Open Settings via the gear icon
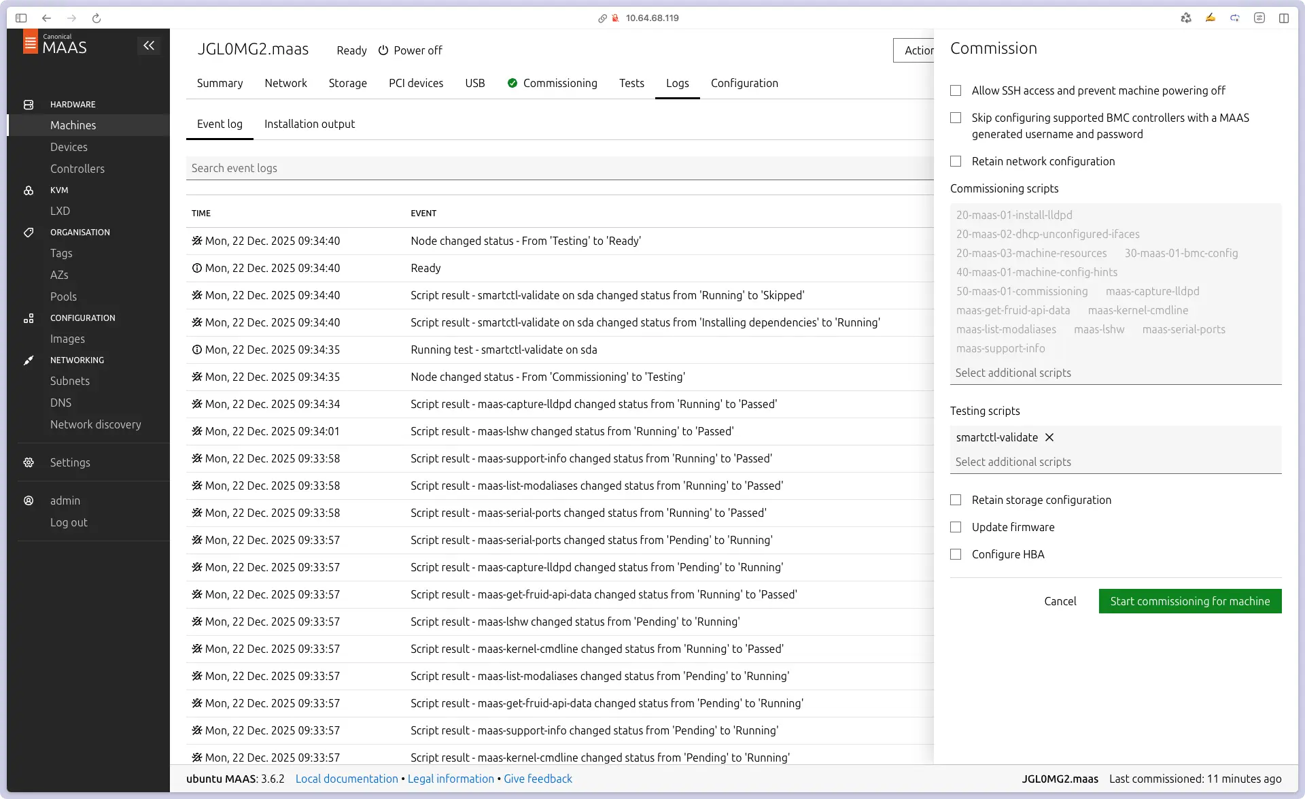The height and width of the screenshot is (799, 1305). pyautogui.click(x=29, y=462)
